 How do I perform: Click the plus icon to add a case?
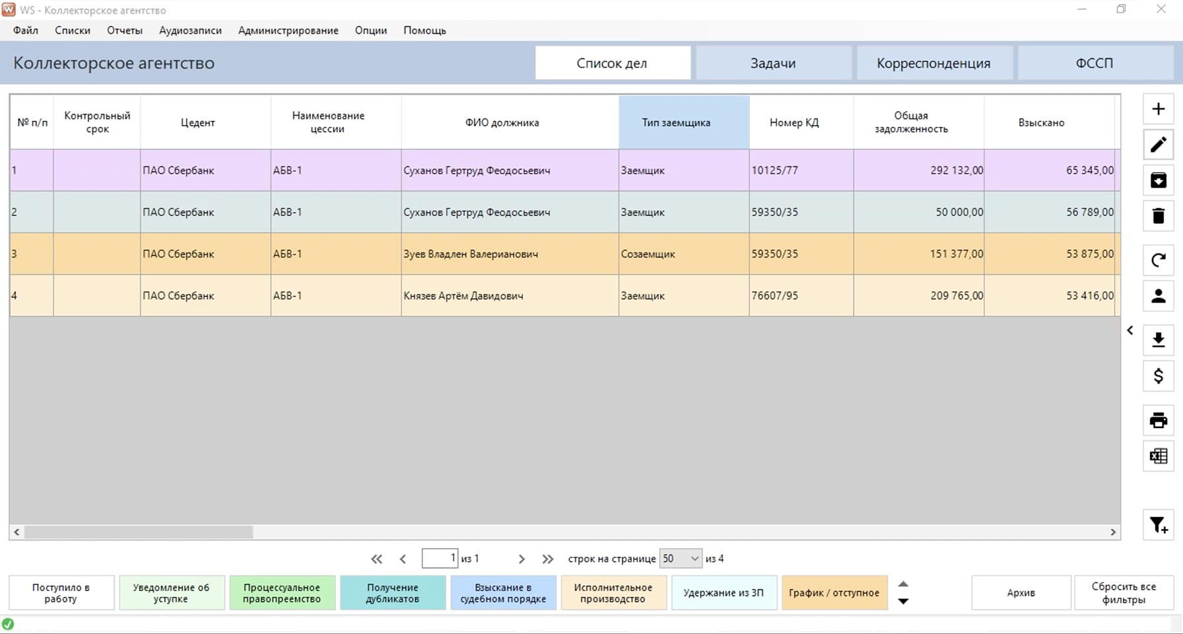[x=1158, y=109]
